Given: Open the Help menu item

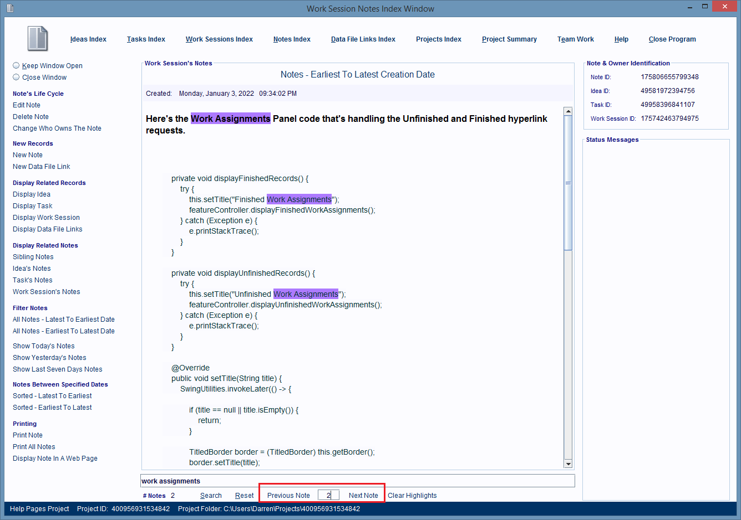Looking at the screenshot, I should coord(621,39).
